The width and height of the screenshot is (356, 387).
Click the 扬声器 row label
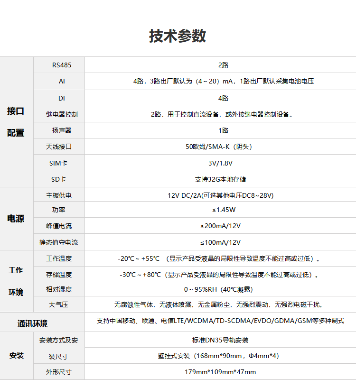pos(62,130)
